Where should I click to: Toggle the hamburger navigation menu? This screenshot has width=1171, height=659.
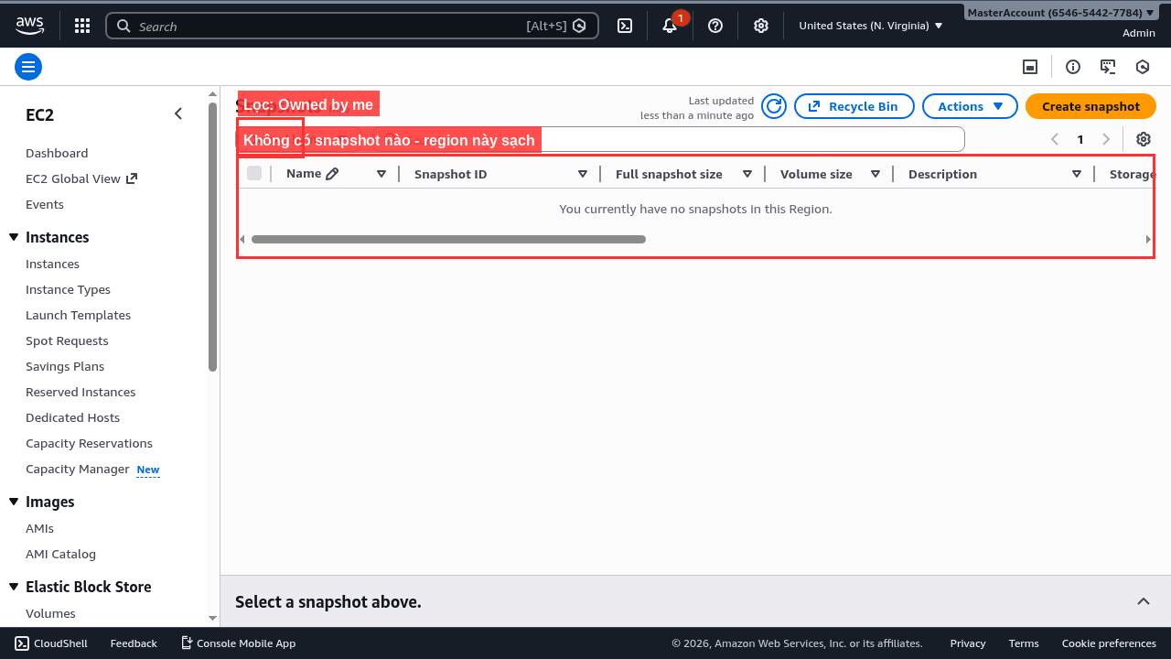(28, 66)
